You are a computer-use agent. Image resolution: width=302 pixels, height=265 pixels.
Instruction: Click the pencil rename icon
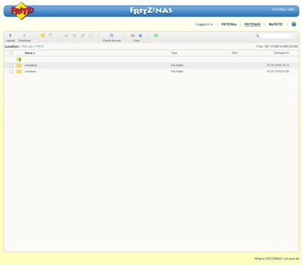click(83, 36)
